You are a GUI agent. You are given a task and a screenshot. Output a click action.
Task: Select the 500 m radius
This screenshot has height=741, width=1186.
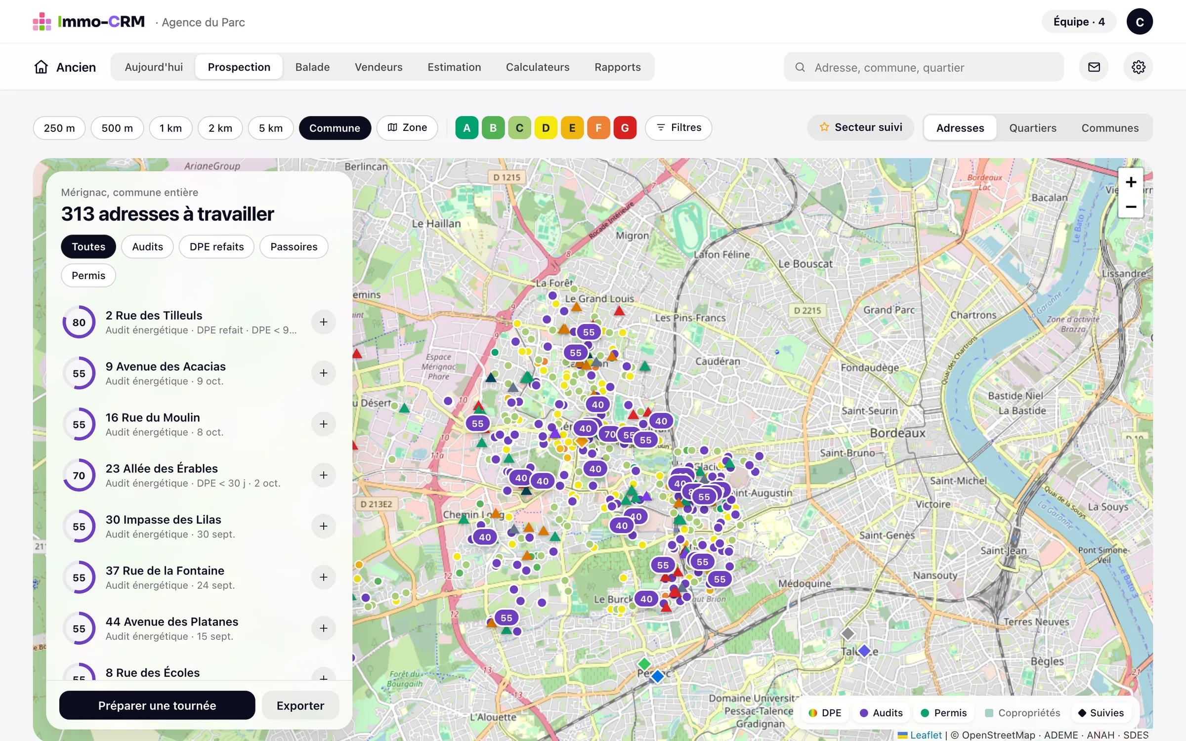[x=117, y=128]
